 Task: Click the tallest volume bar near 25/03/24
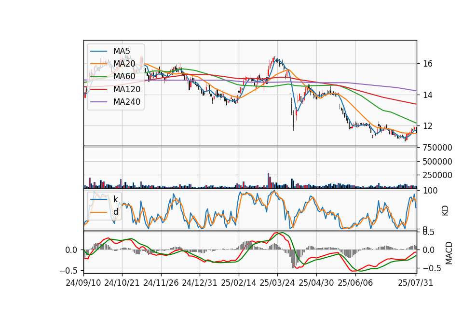269,180
